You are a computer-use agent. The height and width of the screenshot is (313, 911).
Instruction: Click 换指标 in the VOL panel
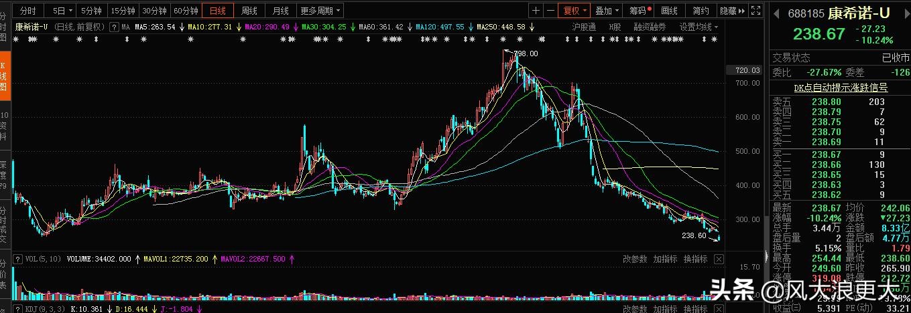[695, 259]
